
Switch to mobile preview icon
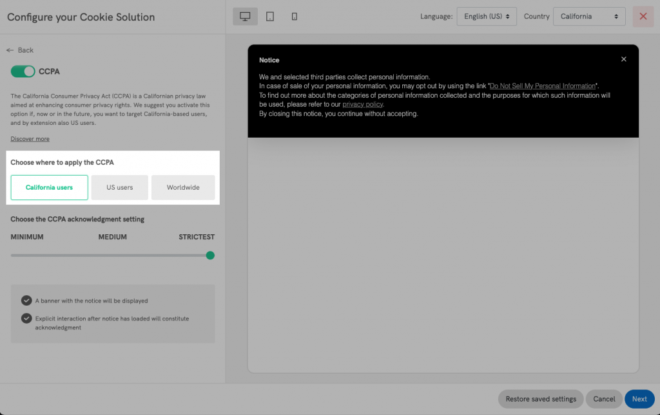pos(295,17)
